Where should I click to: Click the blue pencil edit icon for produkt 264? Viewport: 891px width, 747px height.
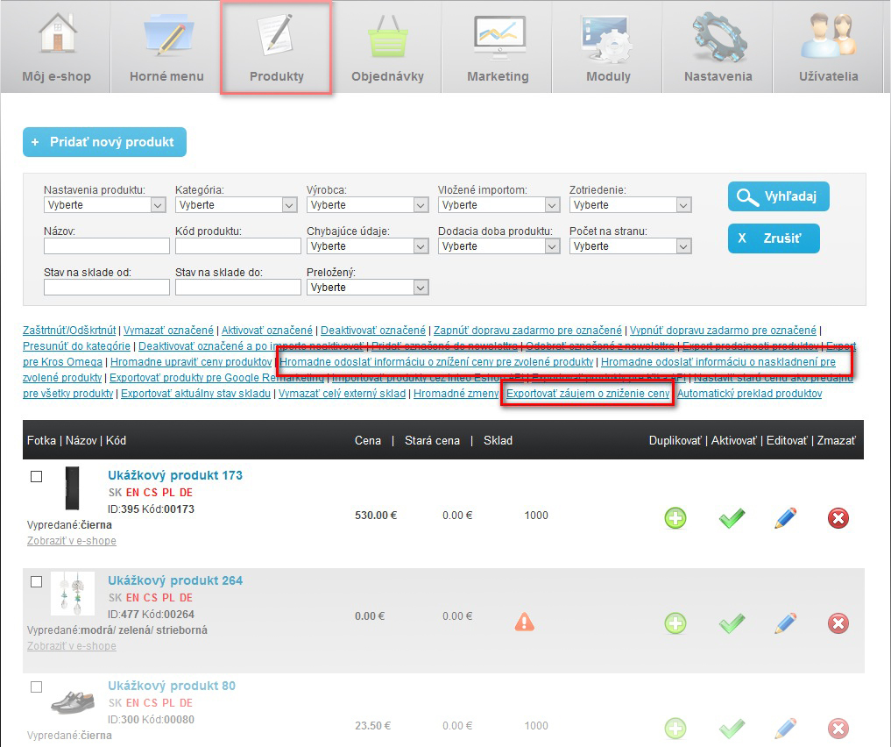tap(785, 623)
